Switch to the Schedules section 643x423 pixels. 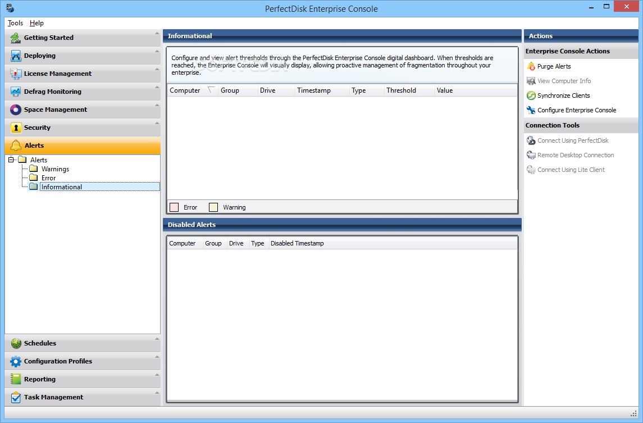(83, 343)
